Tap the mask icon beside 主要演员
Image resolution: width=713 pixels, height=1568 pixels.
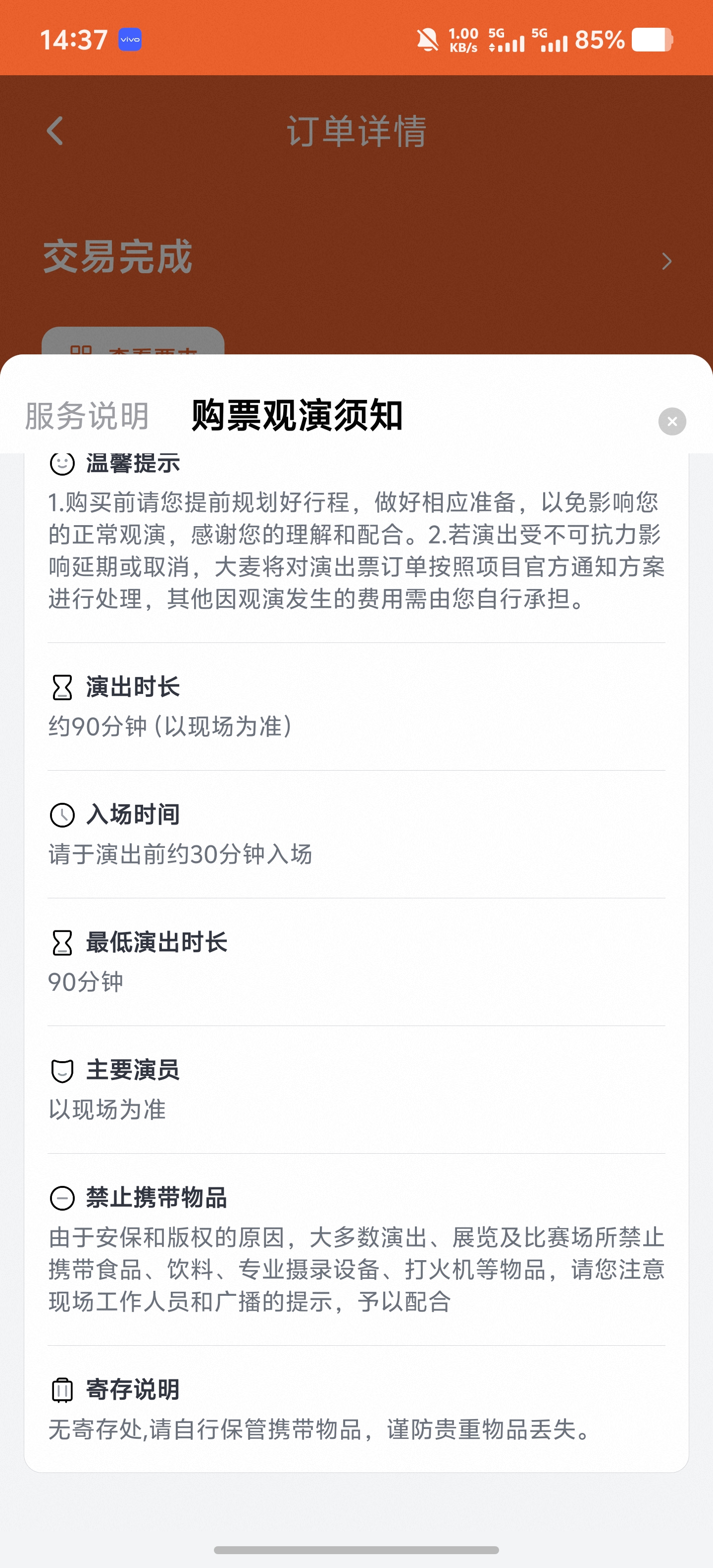coord(61,1071)
